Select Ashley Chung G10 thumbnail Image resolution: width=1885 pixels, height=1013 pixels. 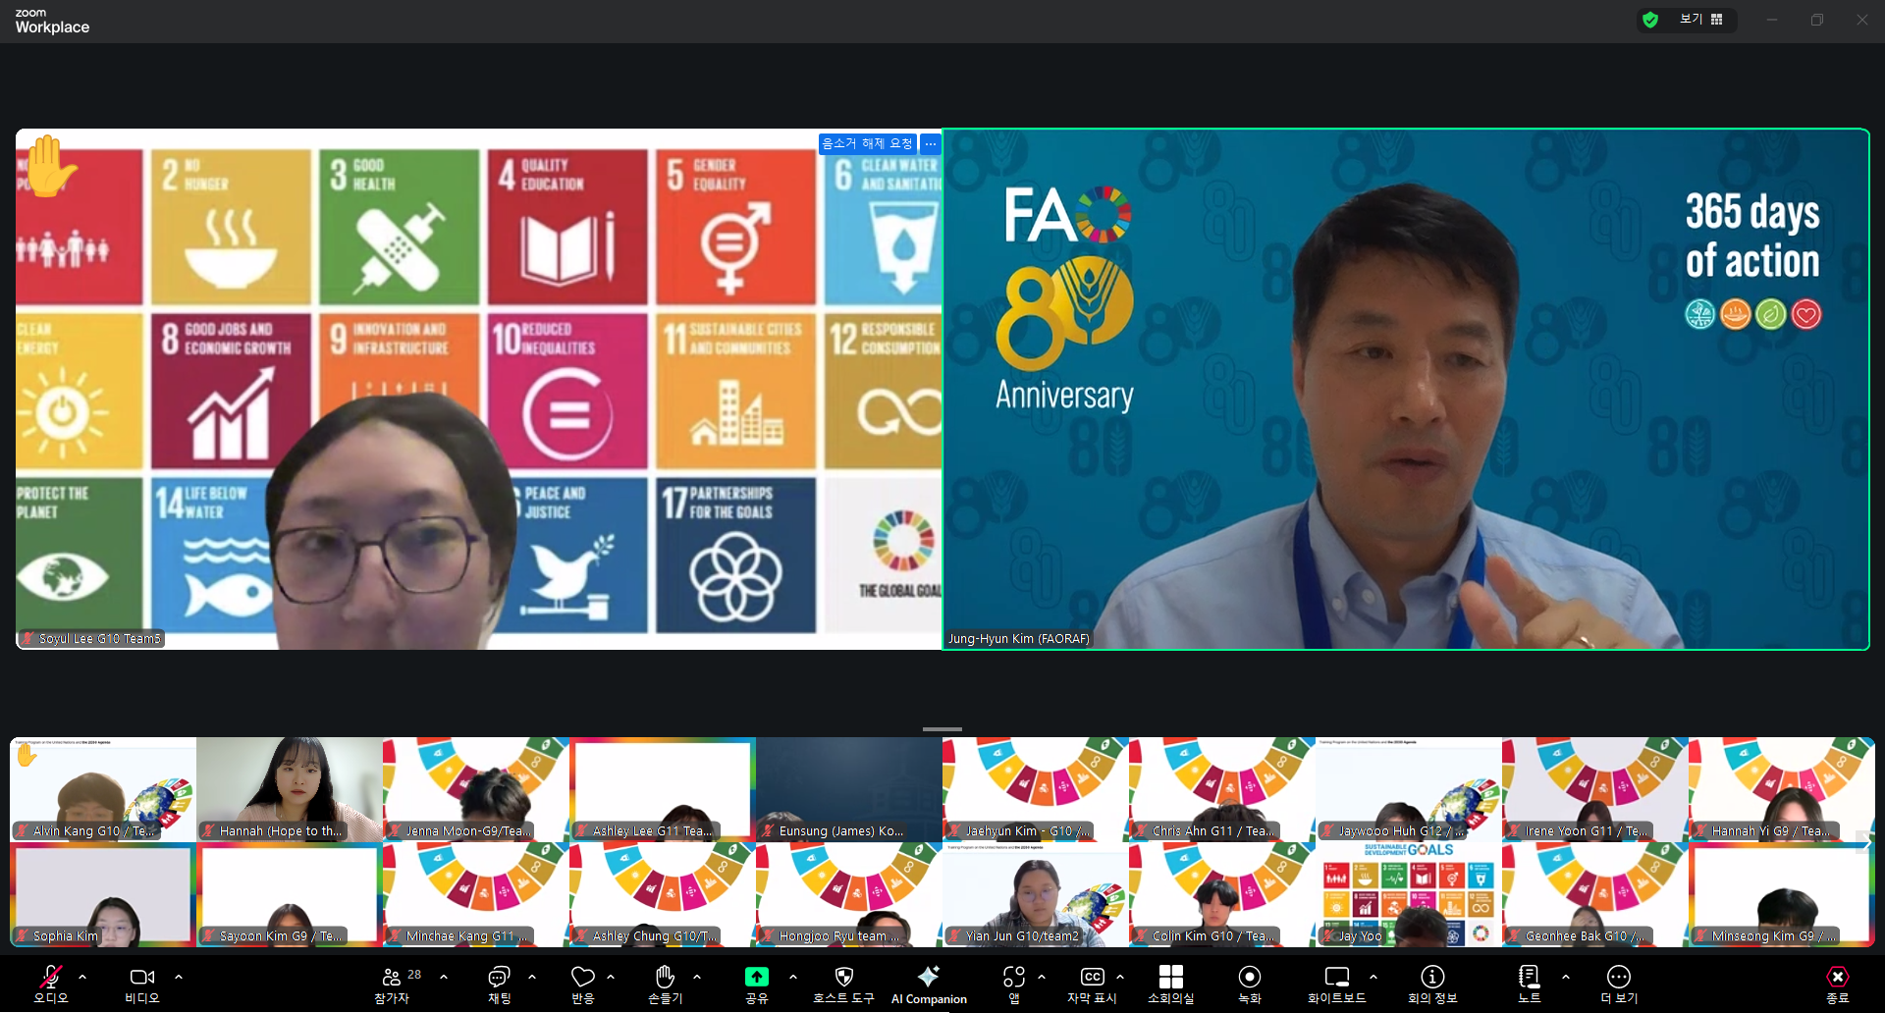tap(663, 895)
